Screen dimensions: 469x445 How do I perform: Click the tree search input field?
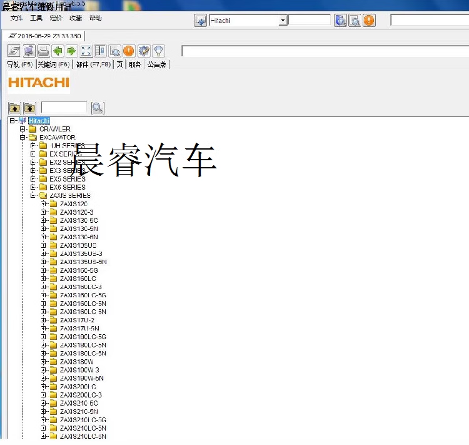pos(64,108)
